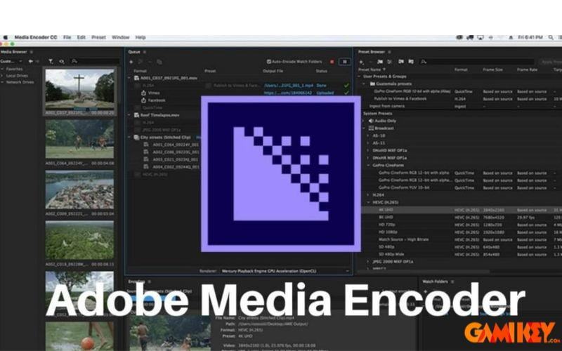Click the Export Presets icon
Screen dimensions: 562x351
[411, 62]
